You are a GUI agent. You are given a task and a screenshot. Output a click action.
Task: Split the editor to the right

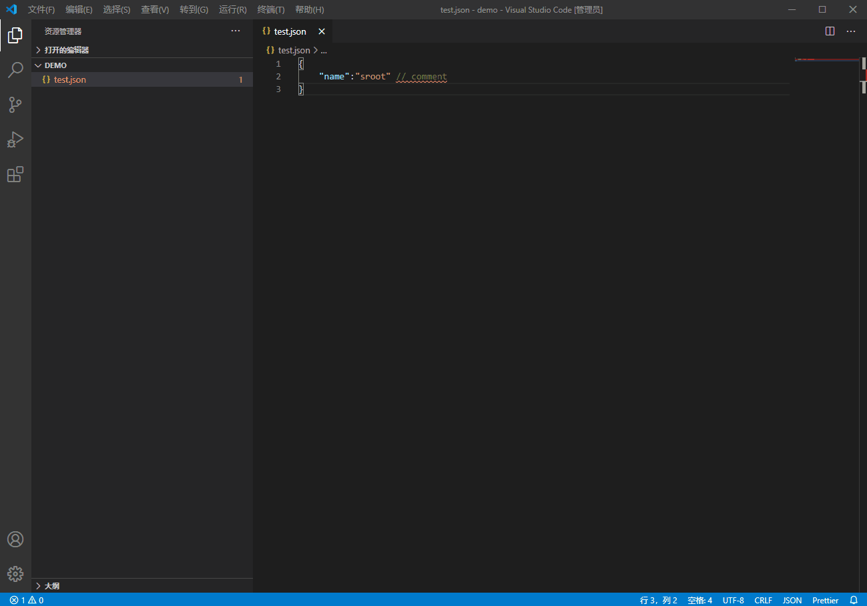pyautogui.click(x=830, y=31)
